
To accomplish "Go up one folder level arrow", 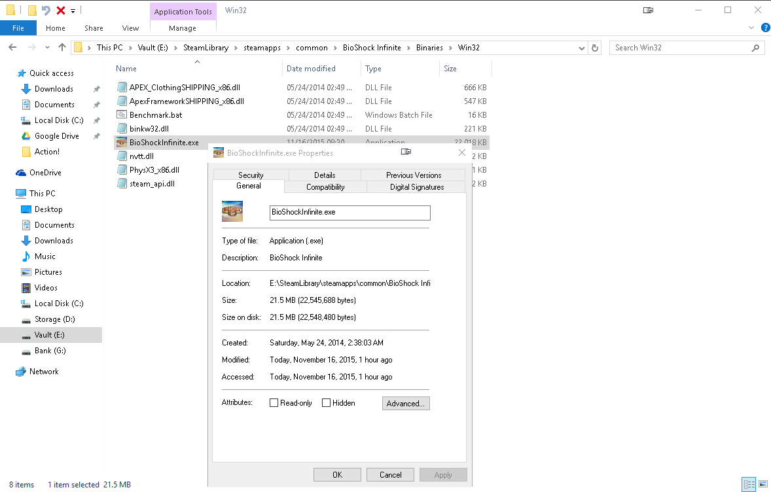I will tap(62, 48).
